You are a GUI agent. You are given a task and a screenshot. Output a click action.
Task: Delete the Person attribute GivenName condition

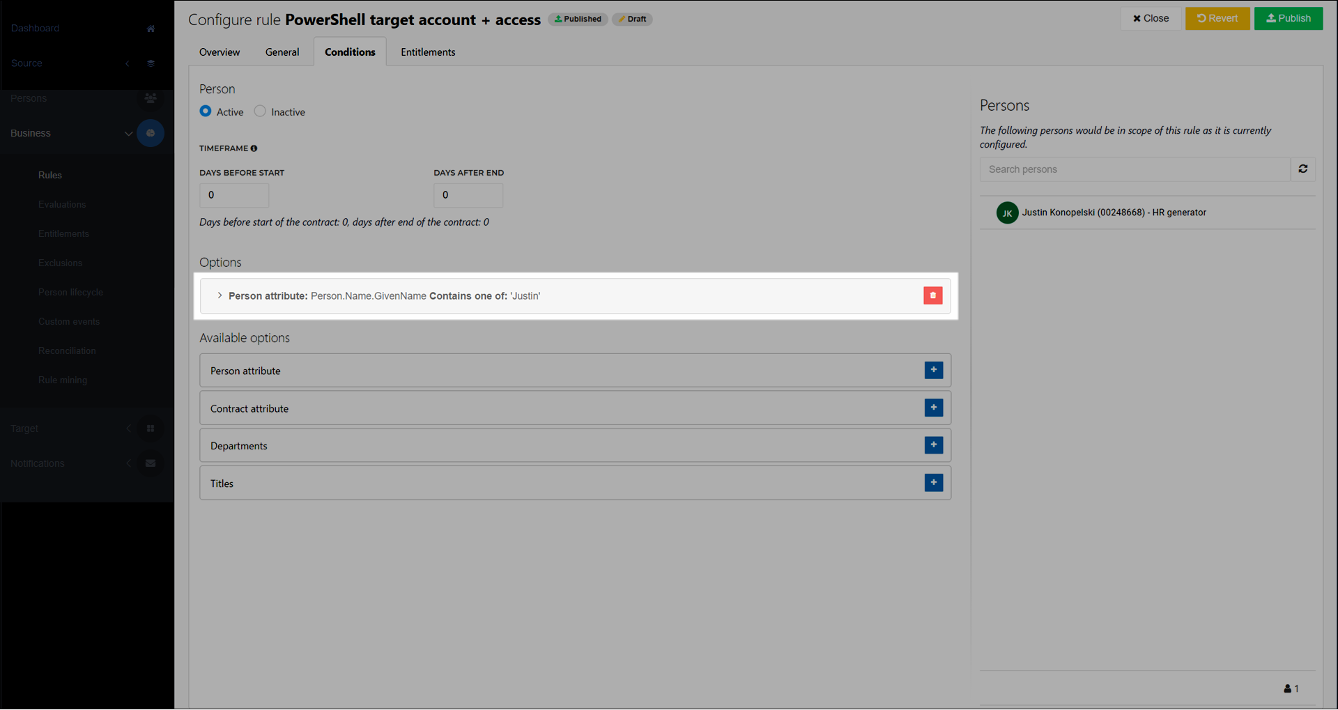[932, 295]
